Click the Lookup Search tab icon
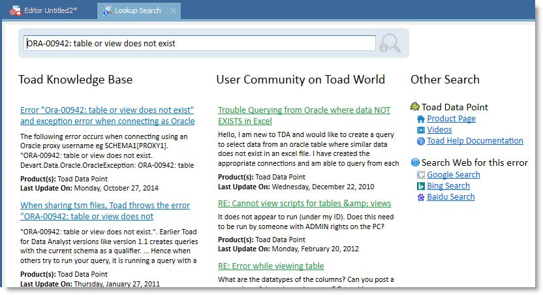This screenshot has width=543, height=295. [108, 10]
